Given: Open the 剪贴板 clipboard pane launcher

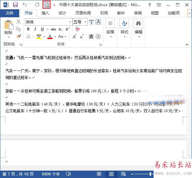Looking at the screenshot, I should point(21,44).
